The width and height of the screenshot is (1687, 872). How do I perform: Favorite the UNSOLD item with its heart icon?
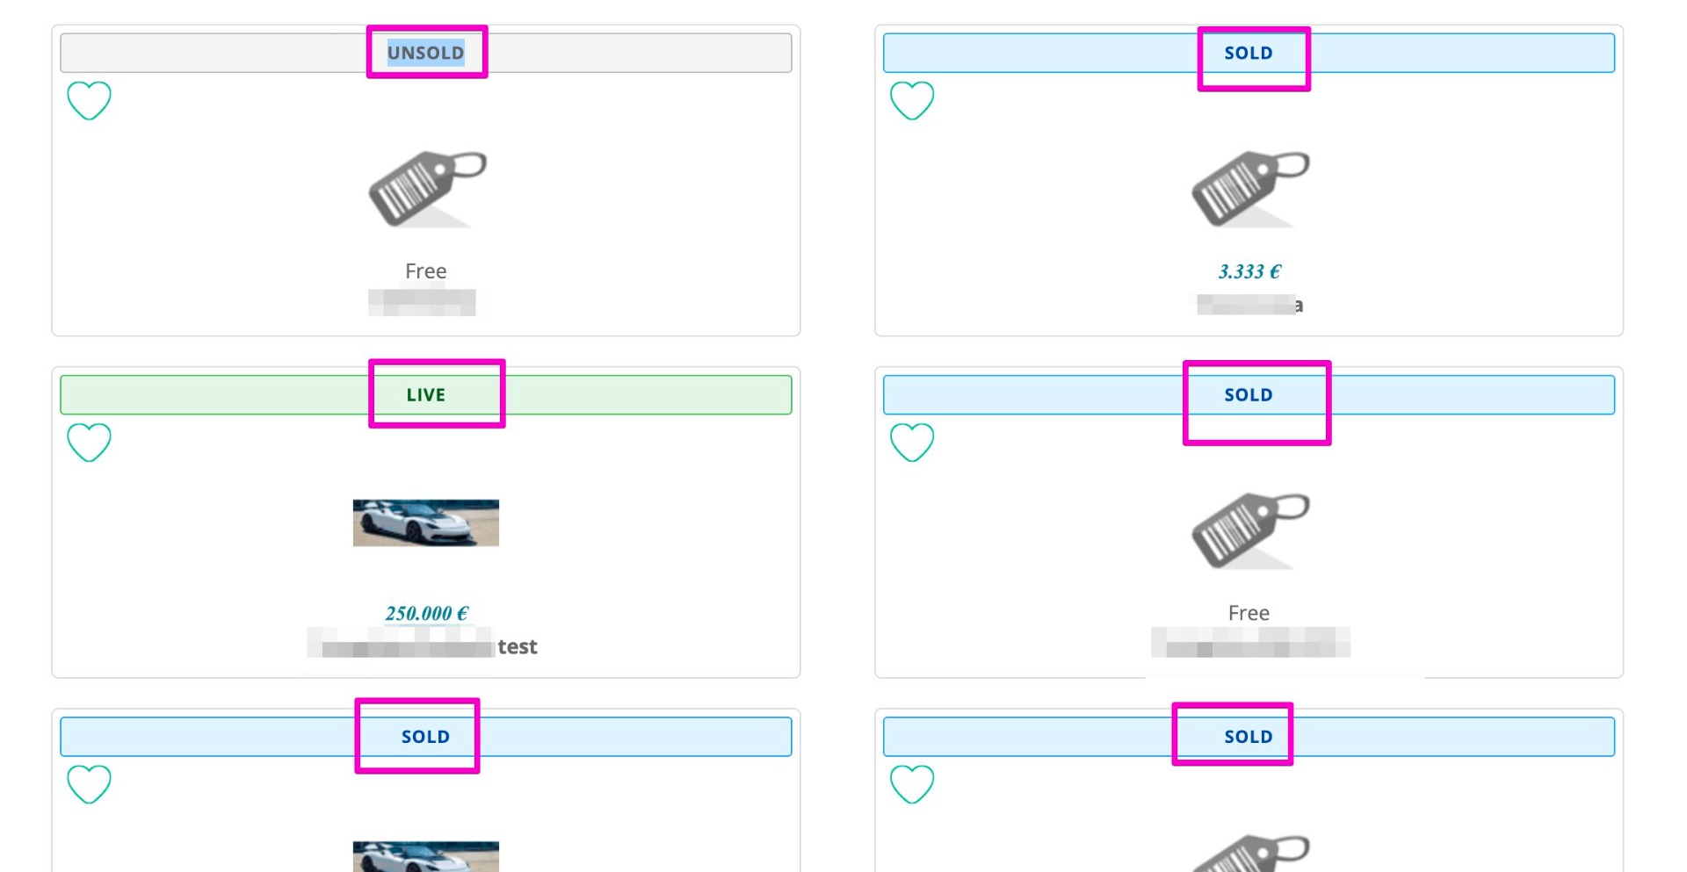89,100
